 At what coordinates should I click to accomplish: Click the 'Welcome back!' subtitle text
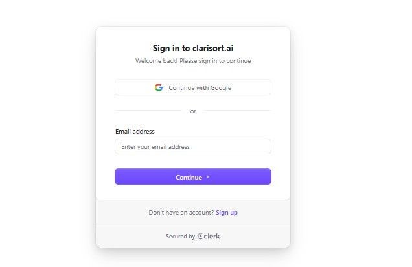pyautogui.click(x=156, y=61)
